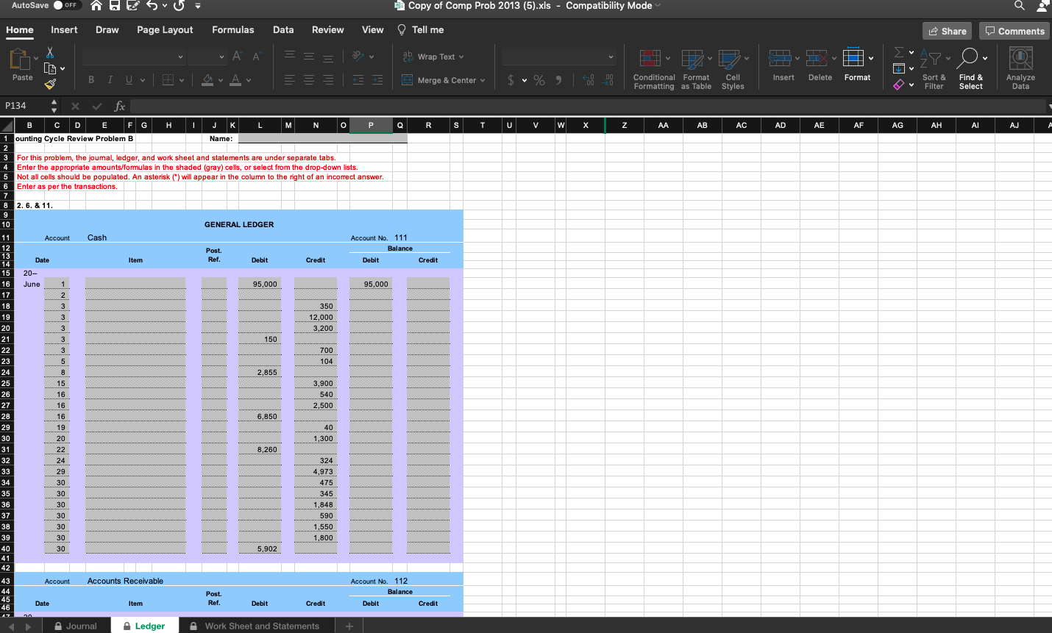This screenshot has height=633, width=1052.
Task: Switch to Work Sheet and Statements tab
Action: [255, 626]
